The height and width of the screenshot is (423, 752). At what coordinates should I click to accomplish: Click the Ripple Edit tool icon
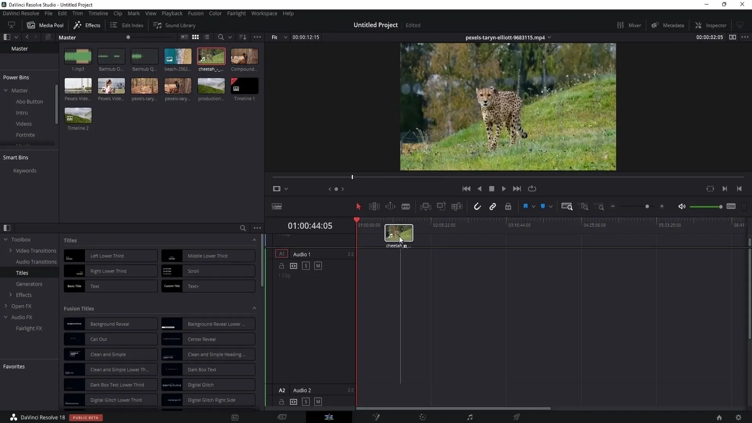[x=374, y=206]
